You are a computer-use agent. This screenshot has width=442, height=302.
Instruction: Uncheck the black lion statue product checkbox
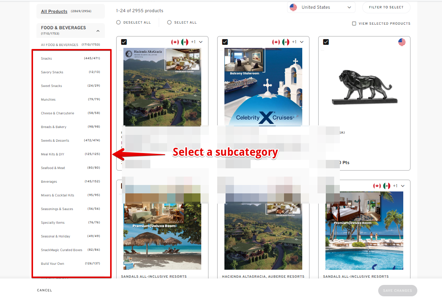(x=326, y=42)
